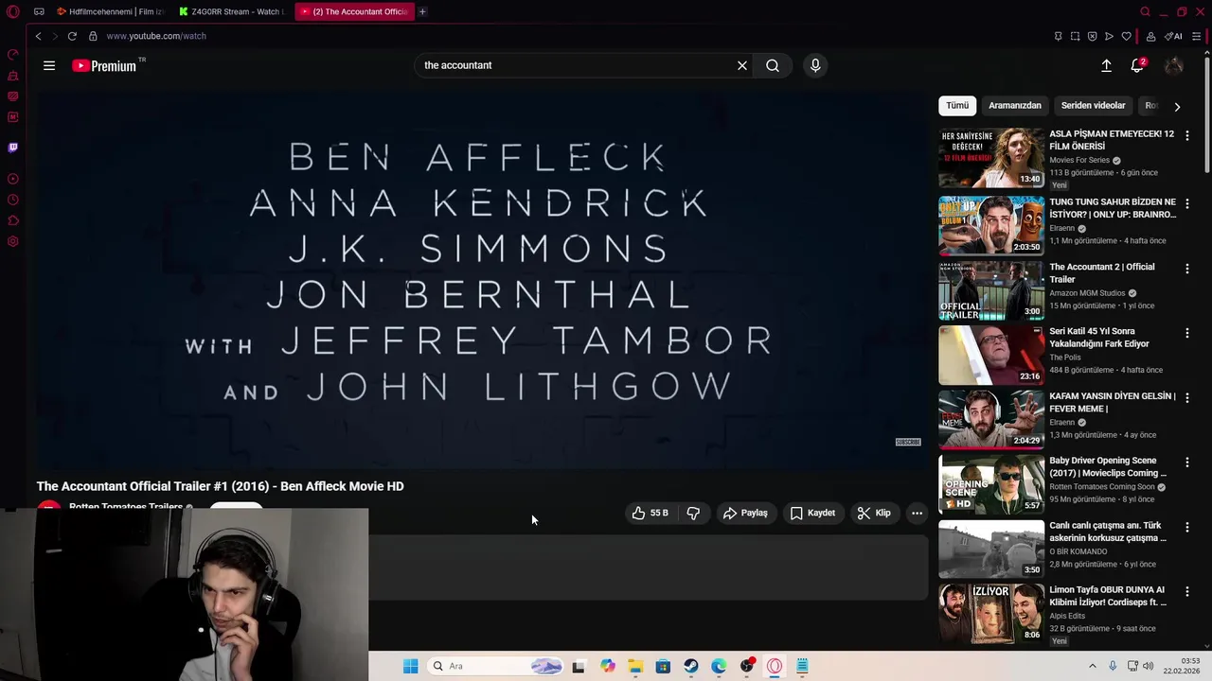
Task: Reload the YouTube page
Action: (72, 36)
